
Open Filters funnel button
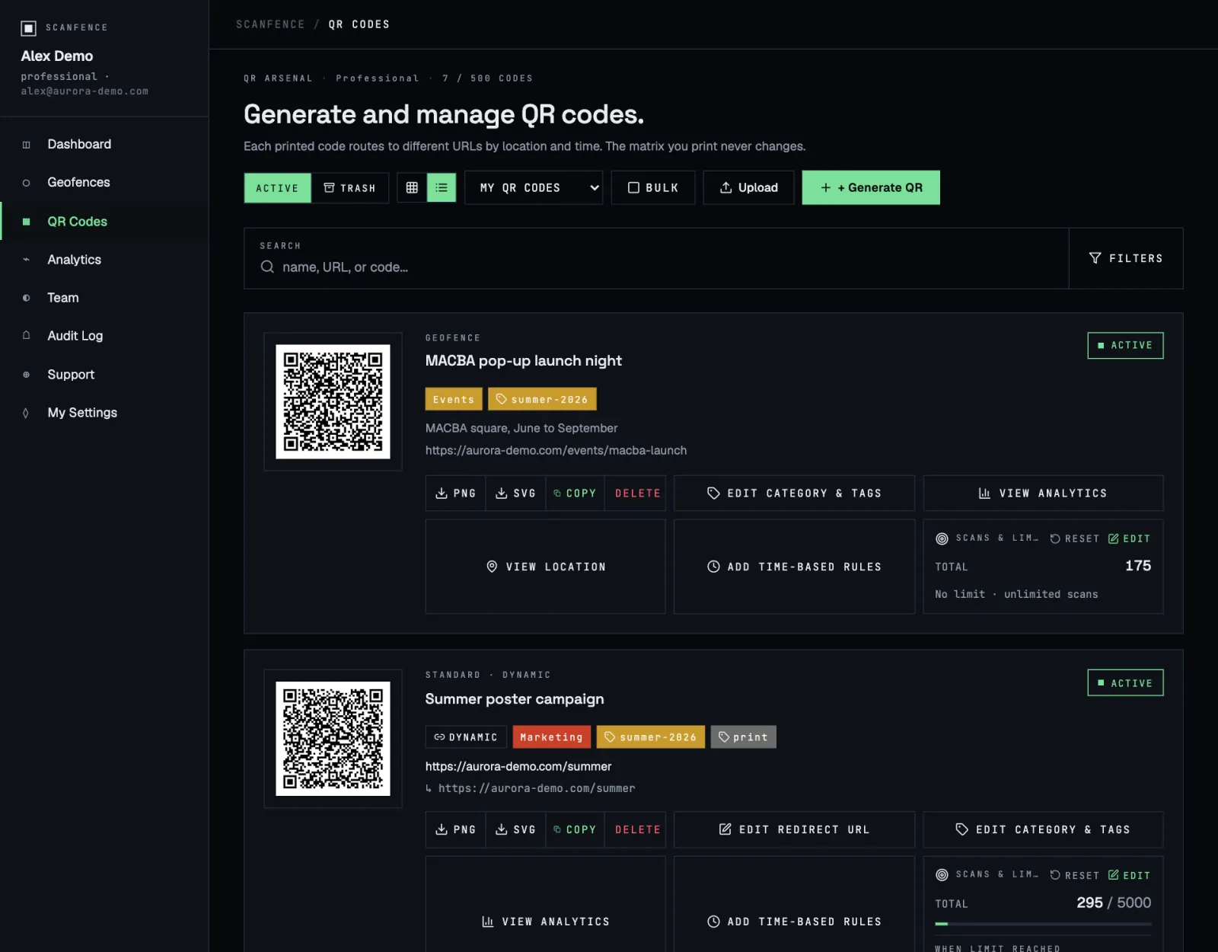(x=1126, y=258)
